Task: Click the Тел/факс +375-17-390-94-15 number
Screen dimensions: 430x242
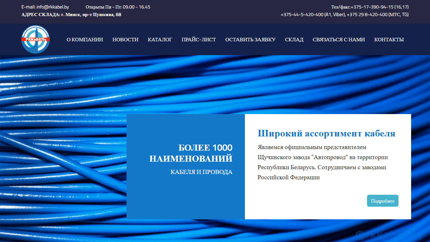Action: 370,7
